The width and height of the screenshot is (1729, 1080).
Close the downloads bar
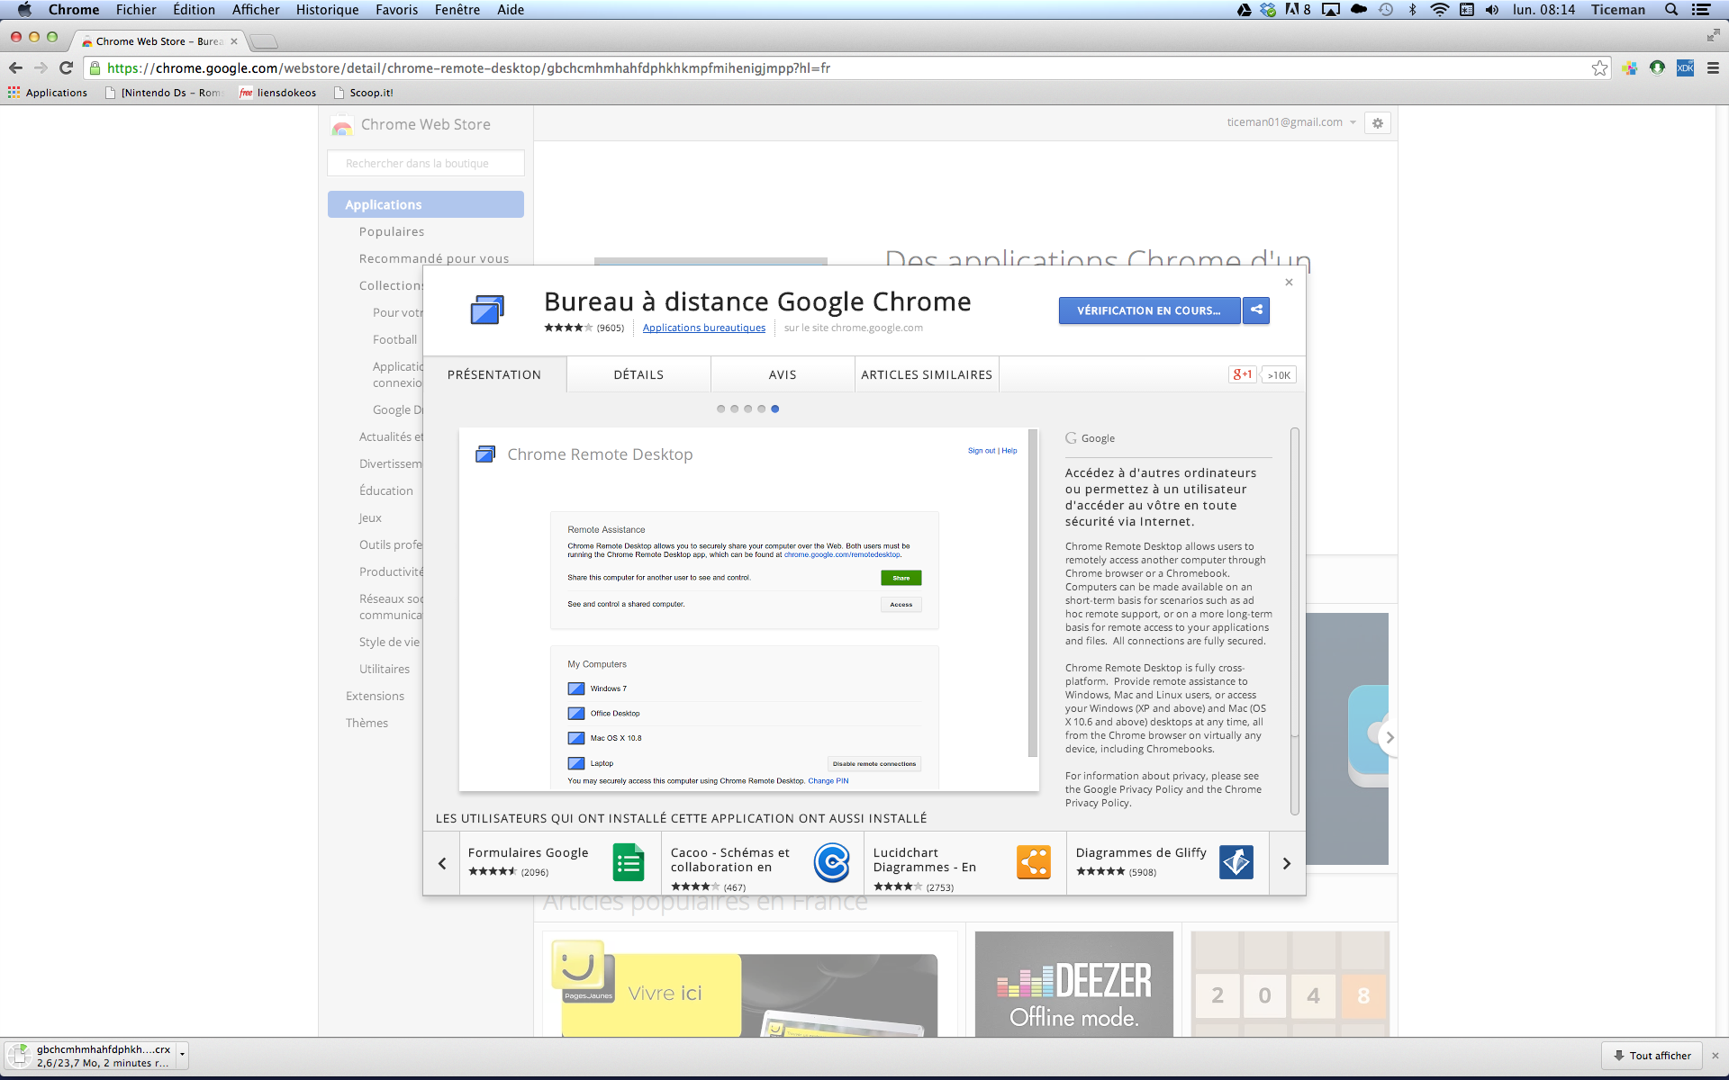tap(1715, 1056)
